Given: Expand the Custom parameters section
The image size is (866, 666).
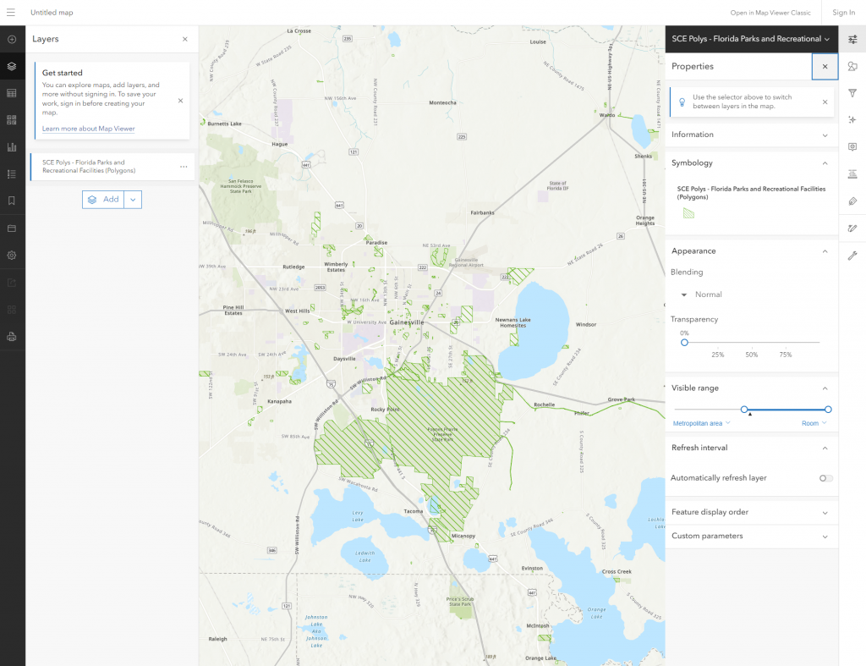Looking at the screenshot, I should pos(751,536).
